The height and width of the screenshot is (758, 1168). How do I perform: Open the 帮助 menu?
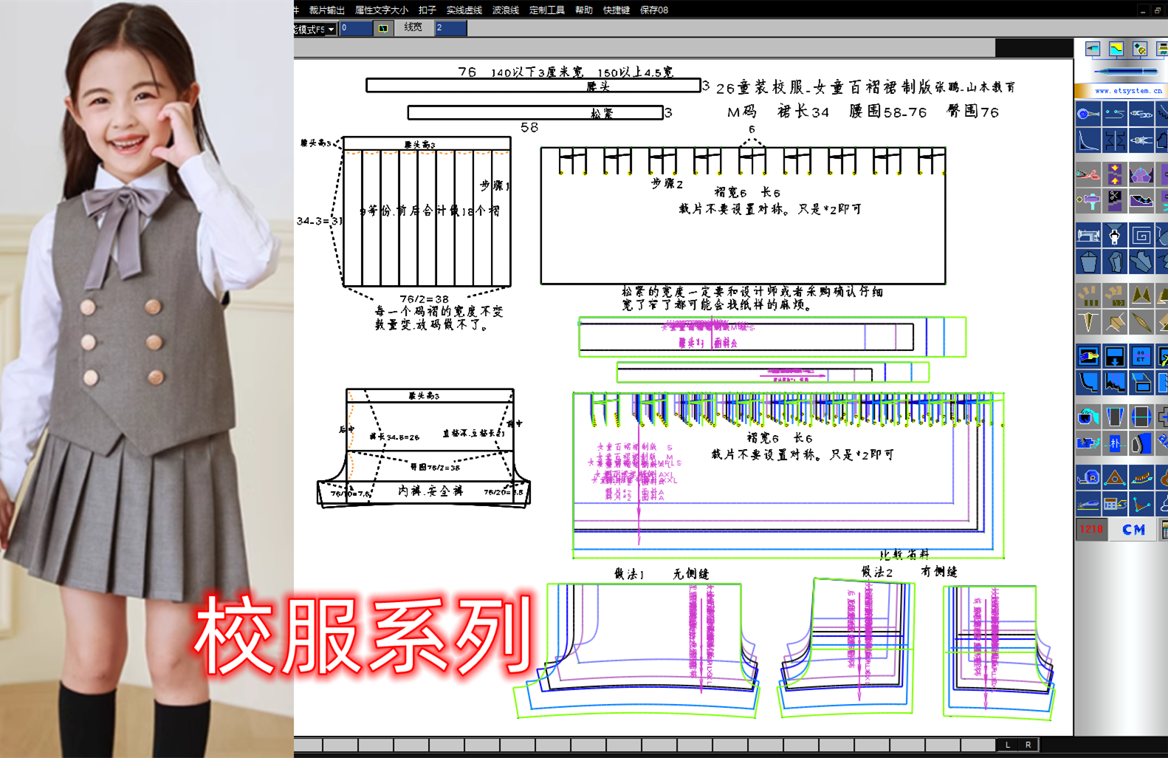tap(583, 10)
